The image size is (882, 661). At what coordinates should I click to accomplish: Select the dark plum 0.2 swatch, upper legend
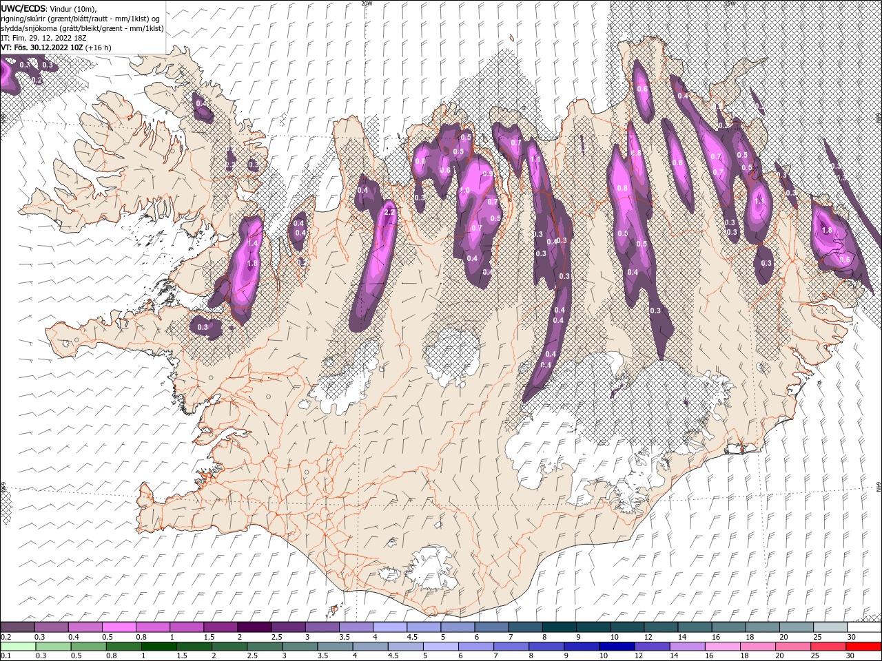17,627
